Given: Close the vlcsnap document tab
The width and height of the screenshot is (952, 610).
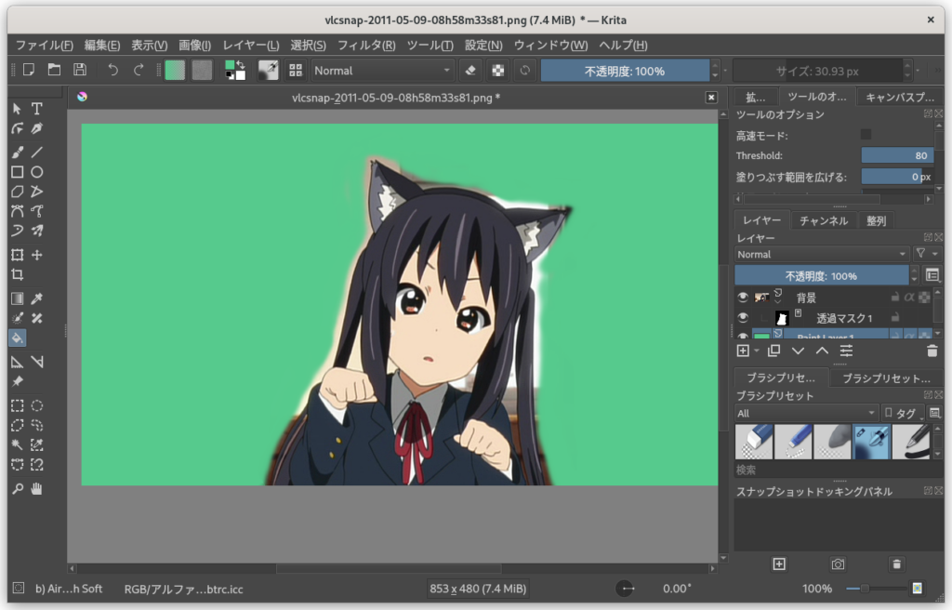Looking at the screenshot, I should (711, 98).
